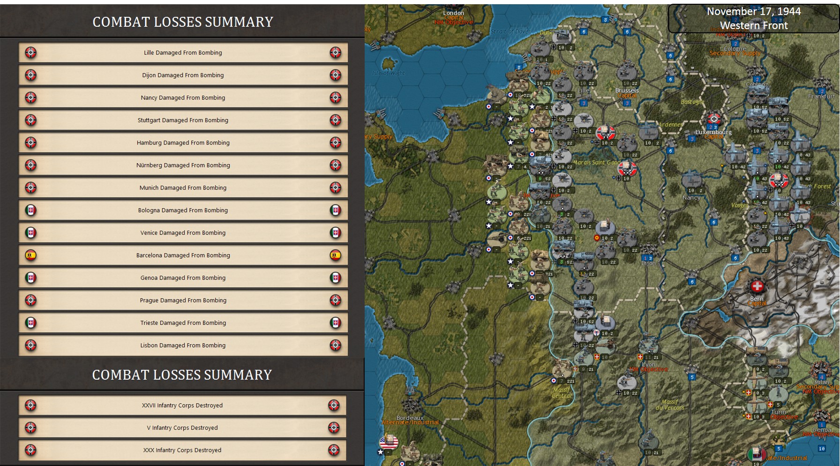This screenshot has width=840, height=466.
Task: Click the 'V Infantry Corps Destroyed' text
Action: click(x=182, y=428)
